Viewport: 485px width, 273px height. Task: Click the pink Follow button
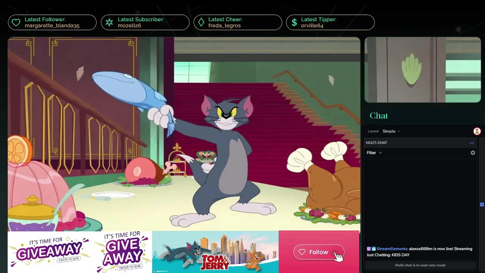[319, 252]
